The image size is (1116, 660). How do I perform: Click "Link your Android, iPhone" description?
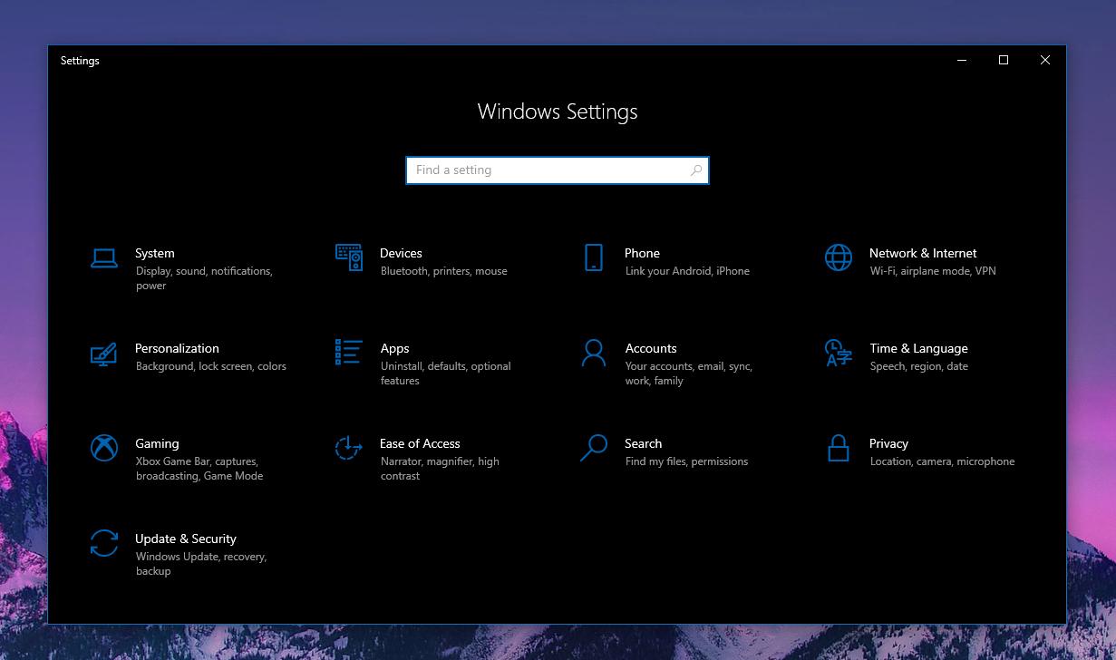click(x=687, y=271)
